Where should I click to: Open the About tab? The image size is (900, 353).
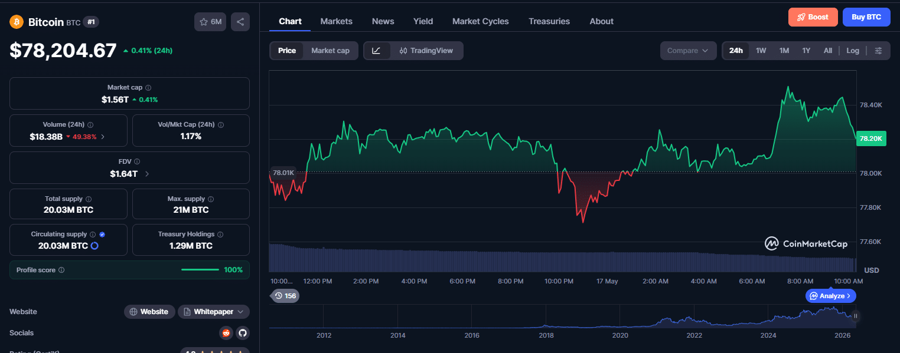(601, 21)
